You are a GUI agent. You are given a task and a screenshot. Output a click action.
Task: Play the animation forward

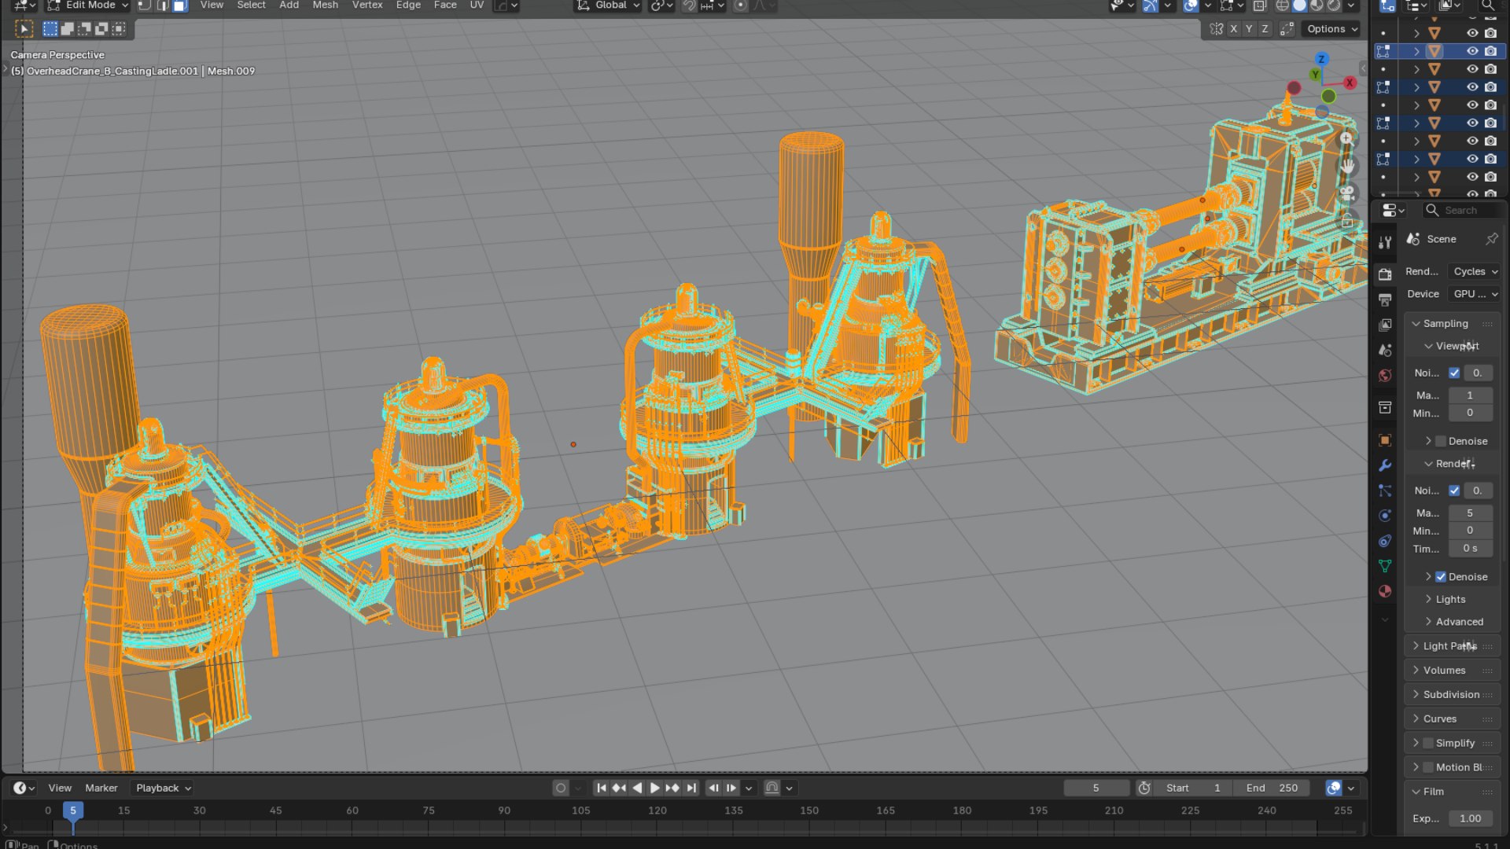[654, 788]
